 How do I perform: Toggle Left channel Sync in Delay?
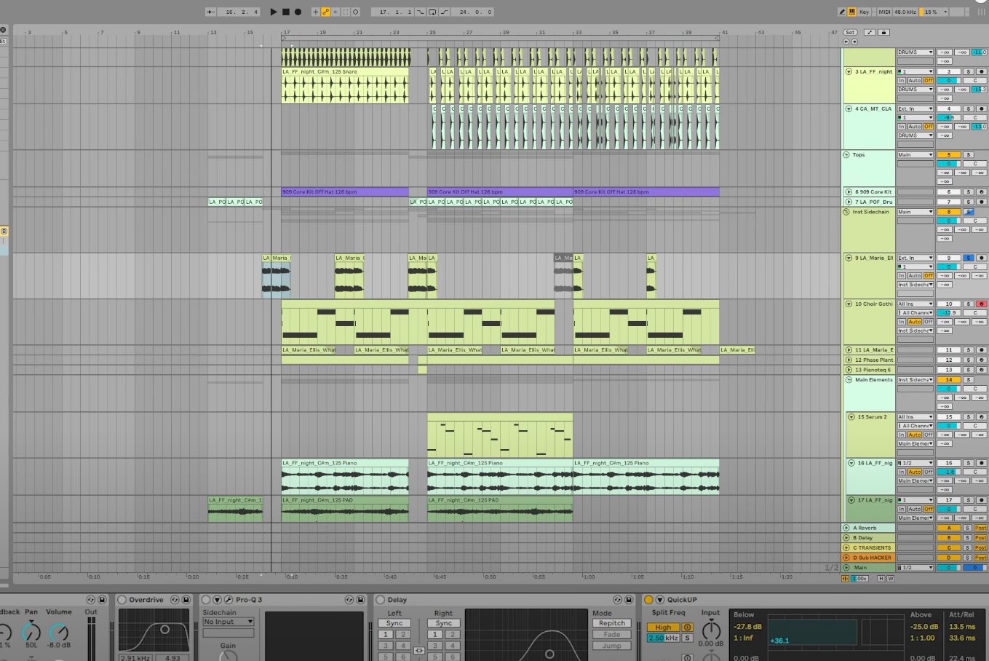pyautogui.click(x=394, y=623)
